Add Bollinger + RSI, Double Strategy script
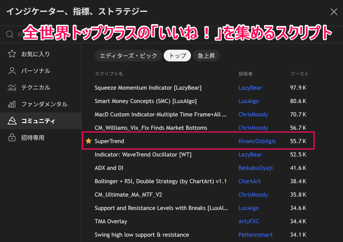 (x=161, y=181)
